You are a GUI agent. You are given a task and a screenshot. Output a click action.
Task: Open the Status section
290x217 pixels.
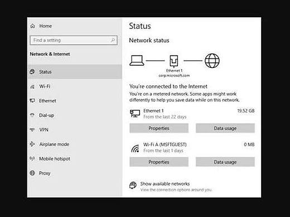(x=75, y=72)
